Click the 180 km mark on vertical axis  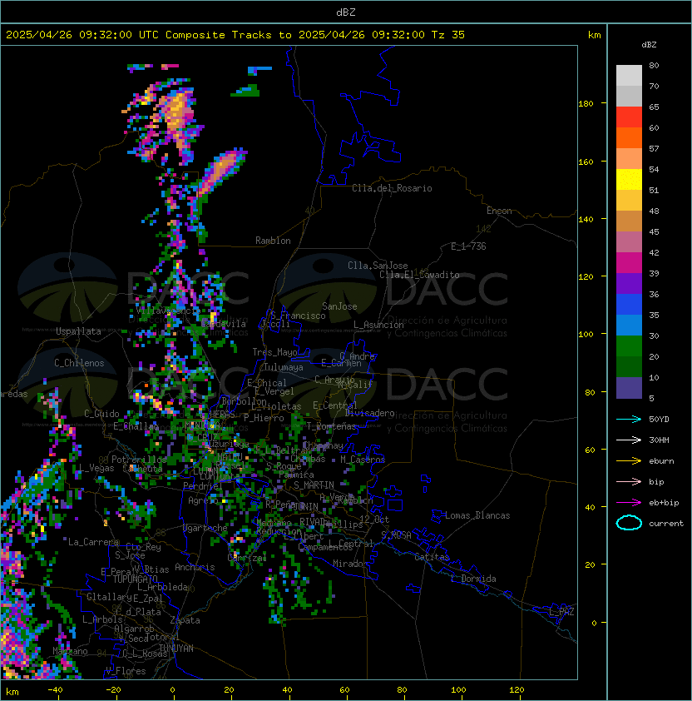(586, 104)
